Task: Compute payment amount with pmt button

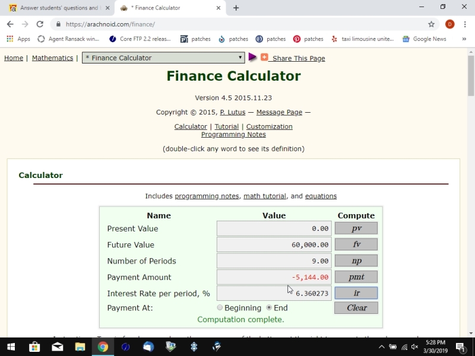Action: pyautogui.click(x=356, y=276)
